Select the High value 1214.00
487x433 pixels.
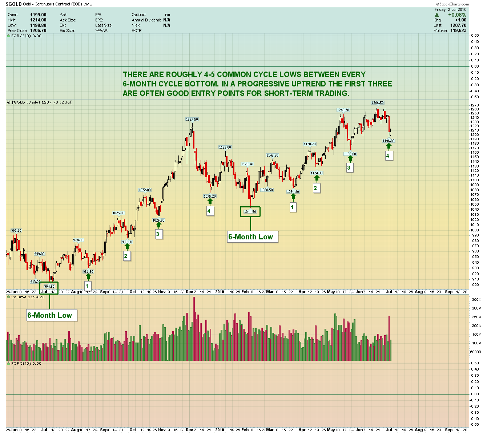pos(38,20)
